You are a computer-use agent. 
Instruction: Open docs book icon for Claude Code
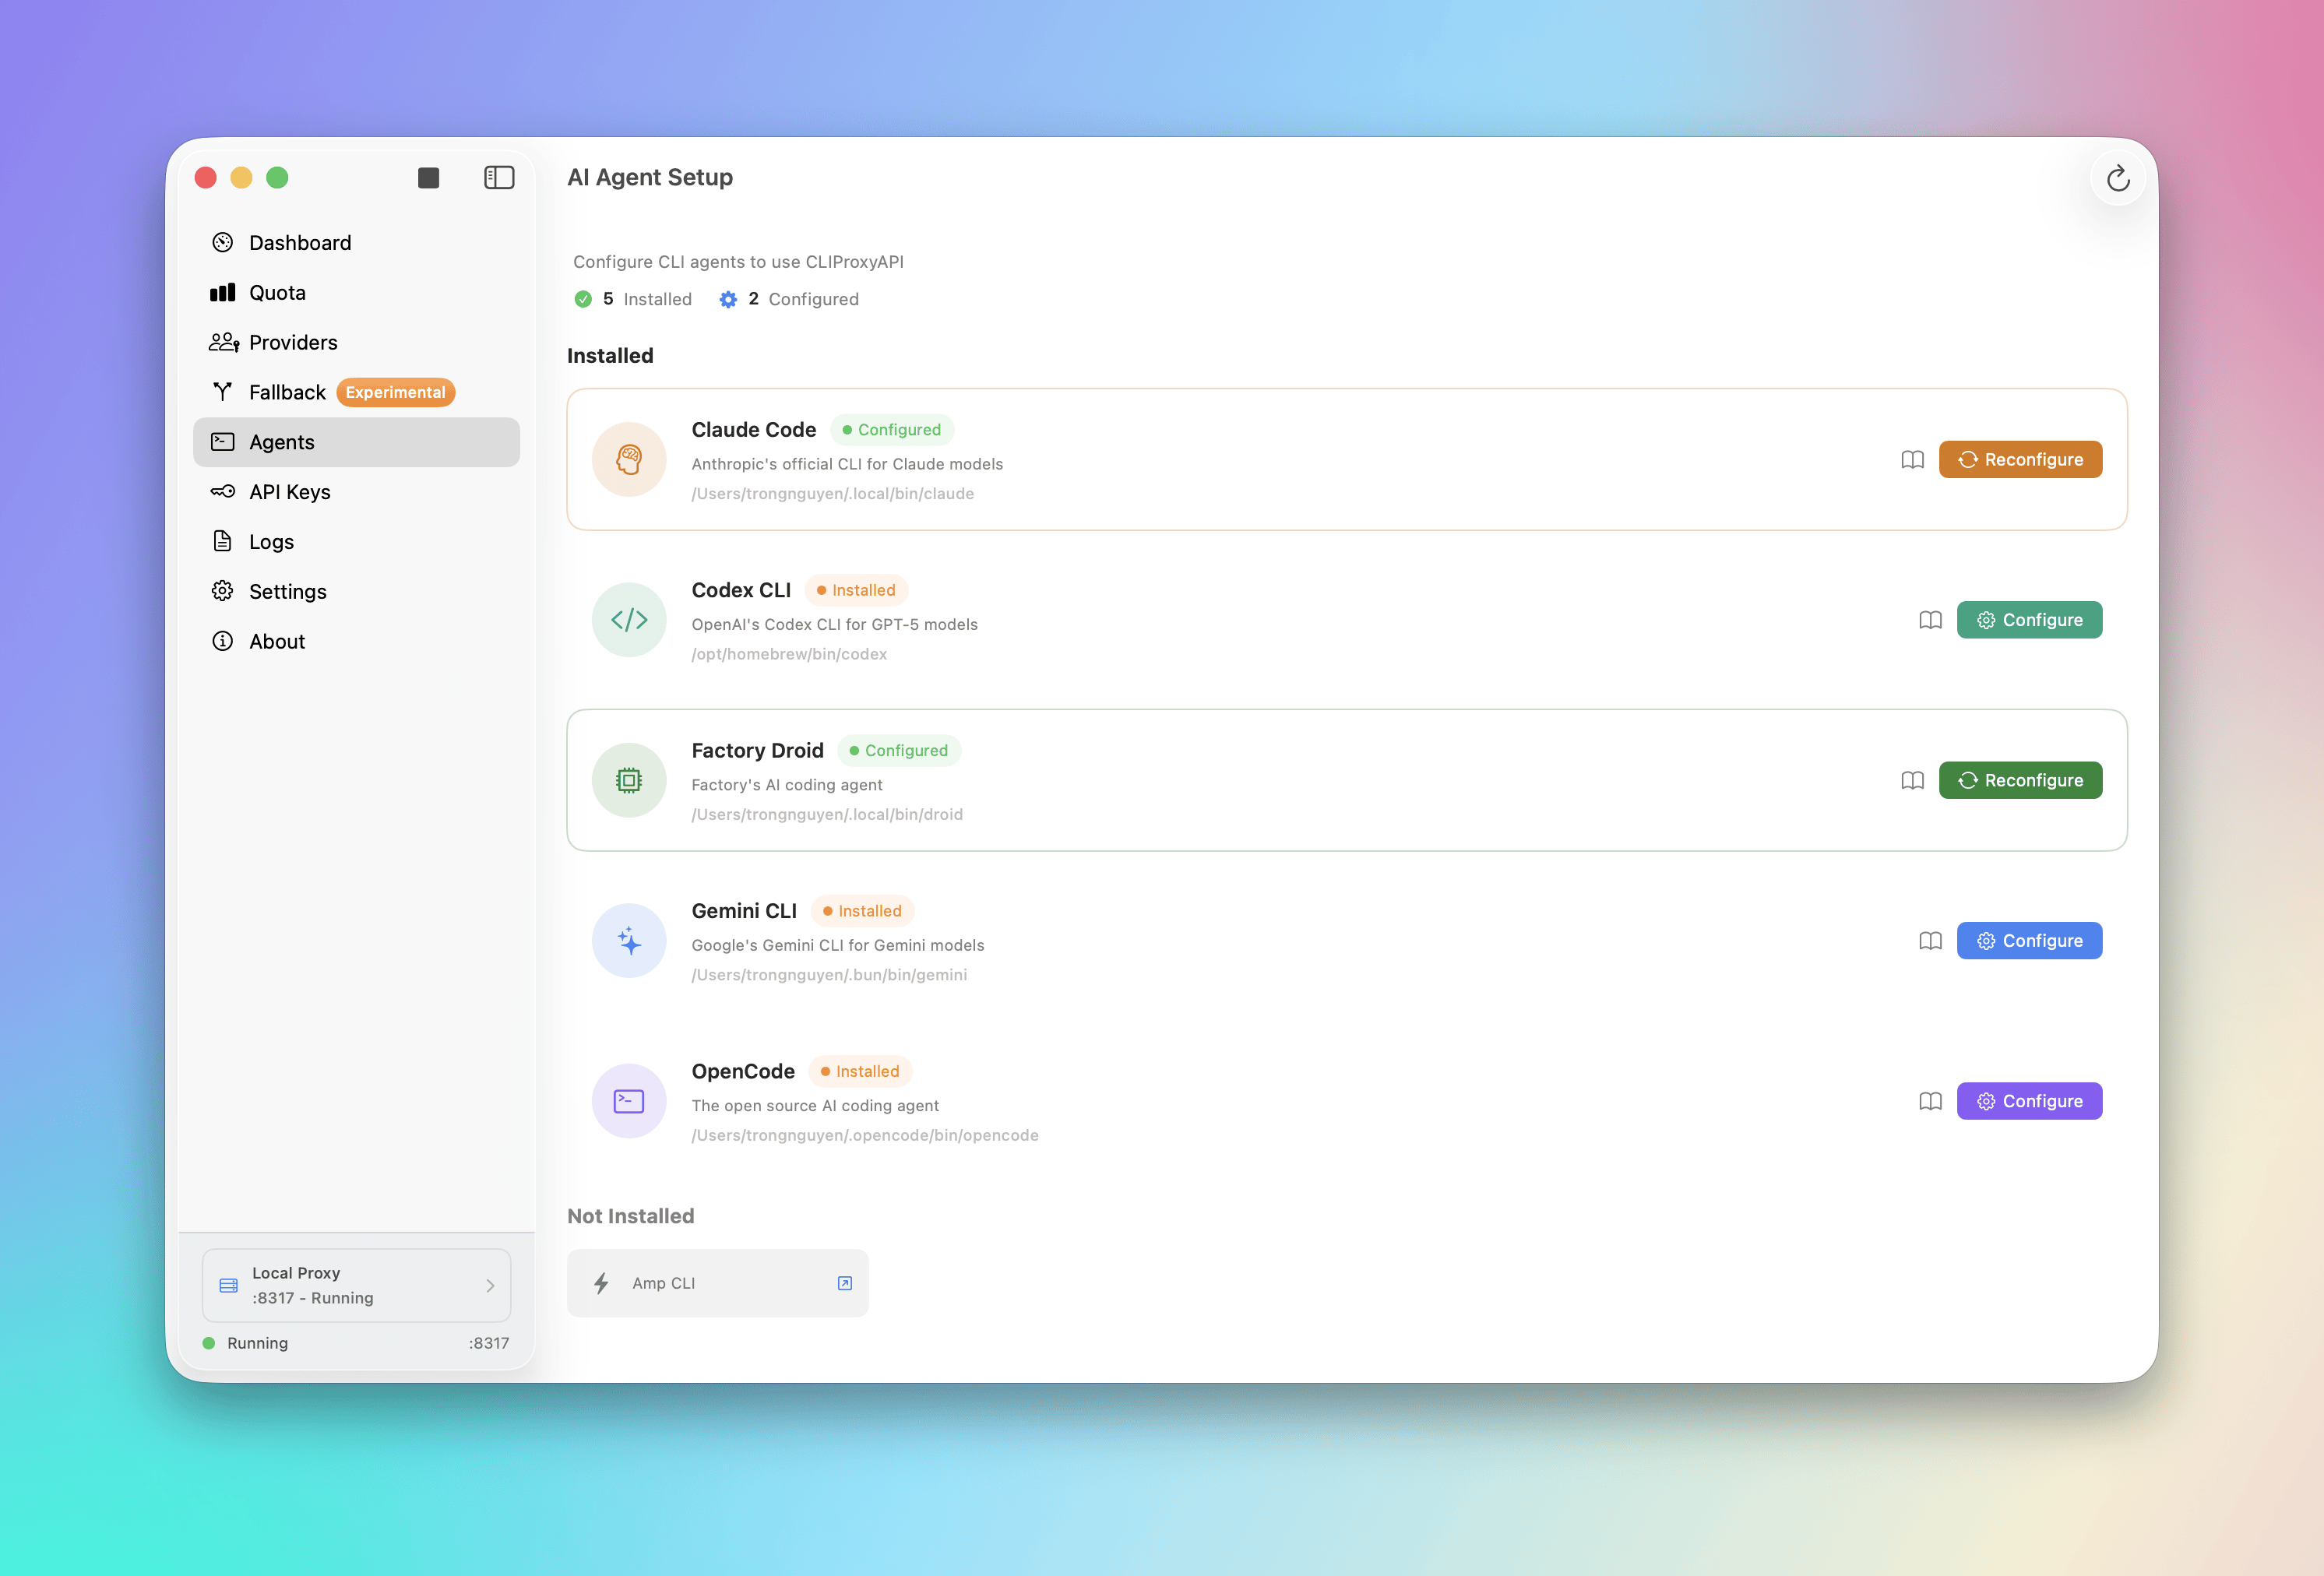pos(1912,460)
